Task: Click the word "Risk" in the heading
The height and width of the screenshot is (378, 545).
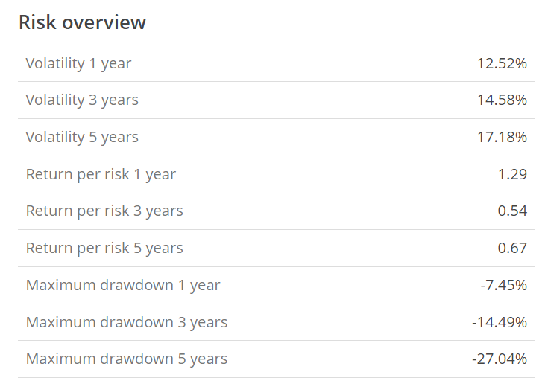Action: pos(37,22)
